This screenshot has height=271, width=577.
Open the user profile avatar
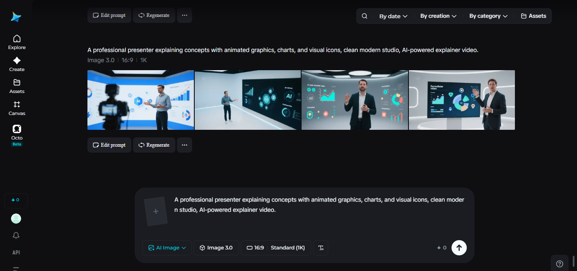[x=16, y=219]
